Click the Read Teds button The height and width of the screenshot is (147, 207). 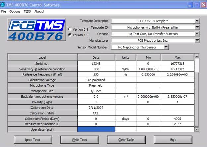(33, 140)
